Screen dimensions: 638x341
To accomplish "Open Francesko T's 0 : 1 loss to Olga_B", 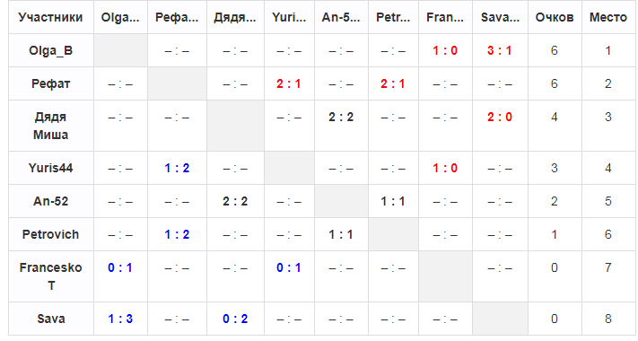I will tap(120, 267).
